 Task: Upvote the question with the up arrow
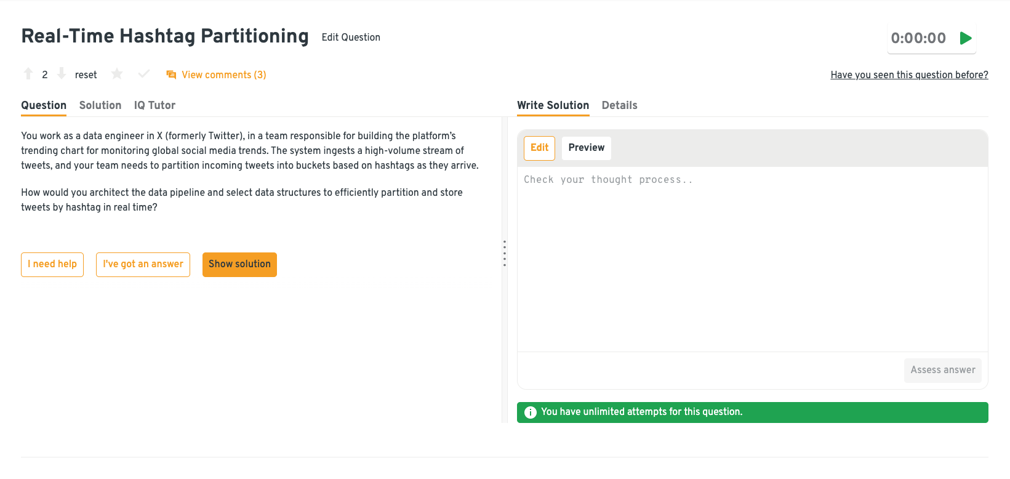[x=28, y=74]
